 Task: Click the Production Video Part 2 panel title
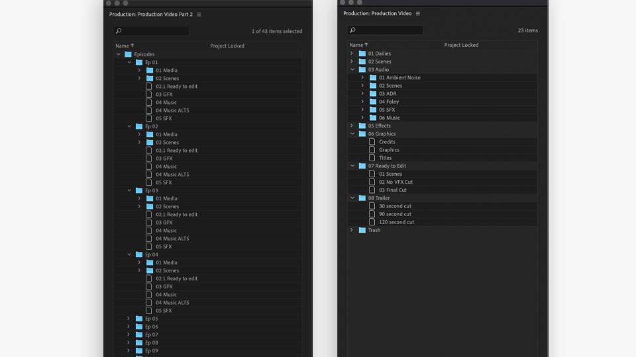(151, 14)
